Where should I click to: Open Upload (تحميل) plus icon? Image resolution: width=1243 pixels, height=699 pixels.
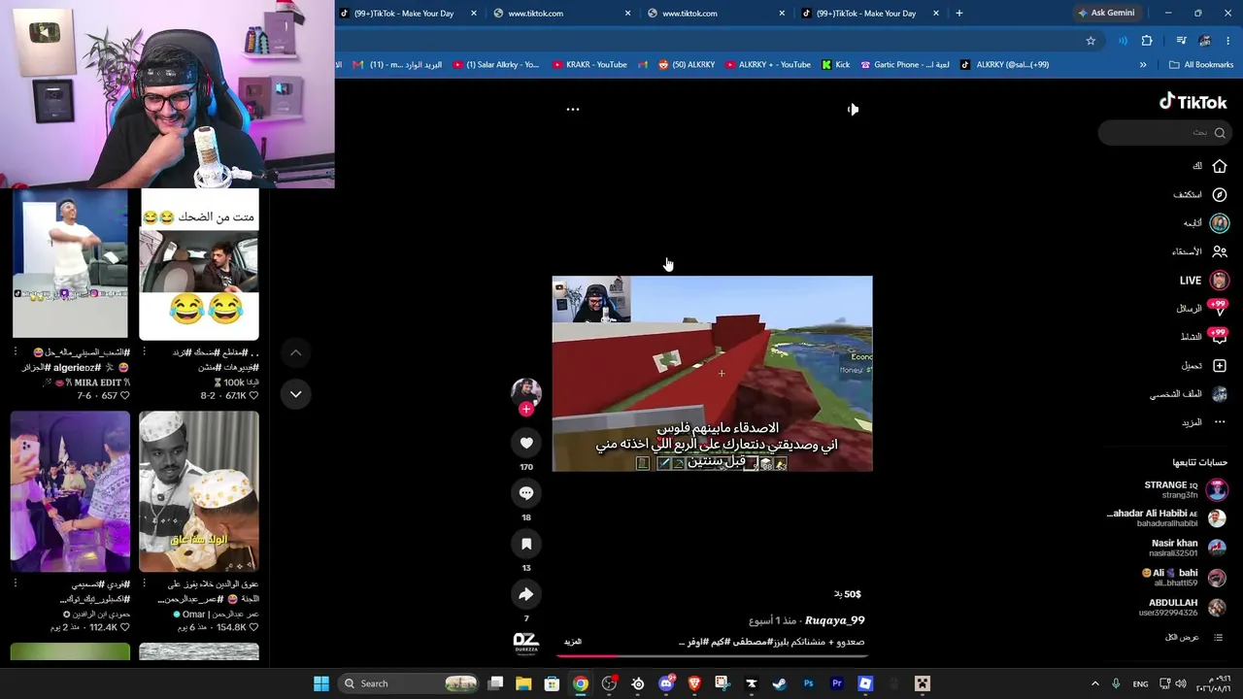point(1219,366)
